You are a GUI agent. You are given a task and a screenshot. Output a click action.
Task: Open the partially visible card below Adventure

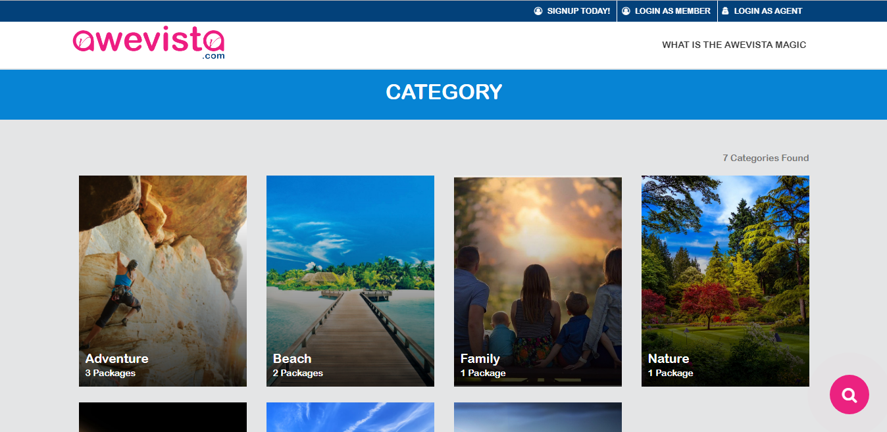[x=163, y=417]
